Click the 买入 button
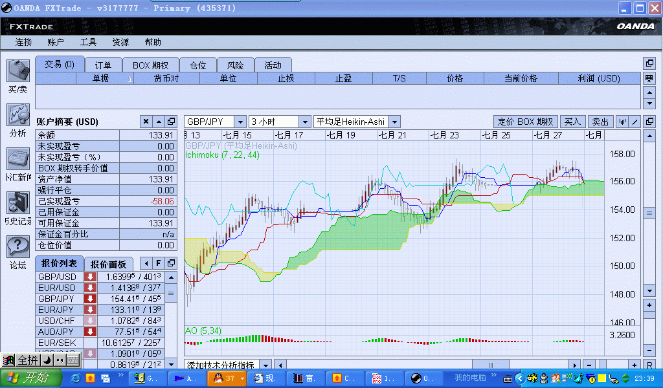The width and height of the screenshot is (663, 388). coord(572,122)
